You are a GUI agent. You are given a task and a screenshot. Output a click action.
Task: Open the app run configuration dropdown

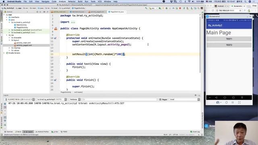click(153, 8)
